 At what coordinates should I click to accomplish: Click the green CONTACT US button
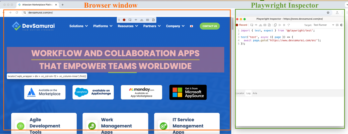(210, 26)
